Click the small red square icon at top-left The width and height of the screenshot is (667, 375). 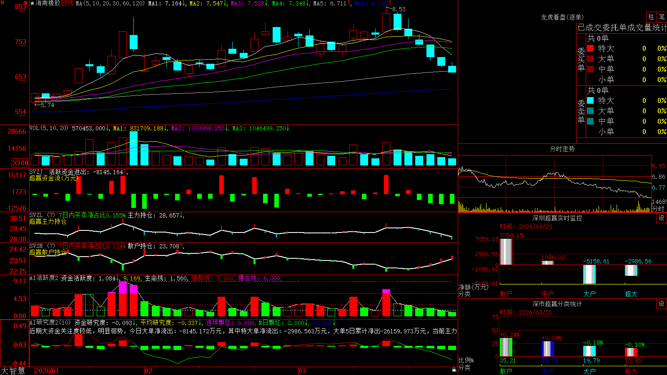2,2
